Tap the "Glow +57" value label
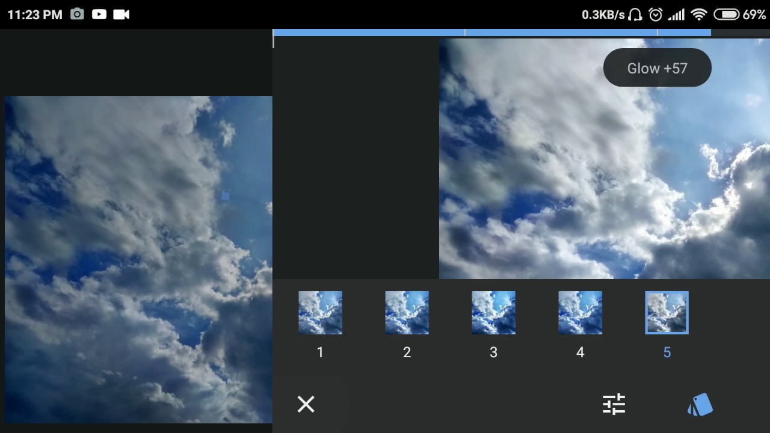The image size is (770, 433). (x=657, y=68)
